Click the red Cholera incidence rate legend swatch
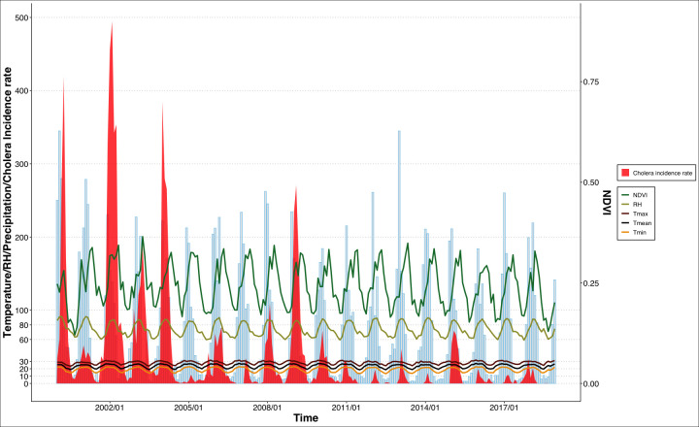The height and width of the screenshot is (427, 699). coord(625,173)
